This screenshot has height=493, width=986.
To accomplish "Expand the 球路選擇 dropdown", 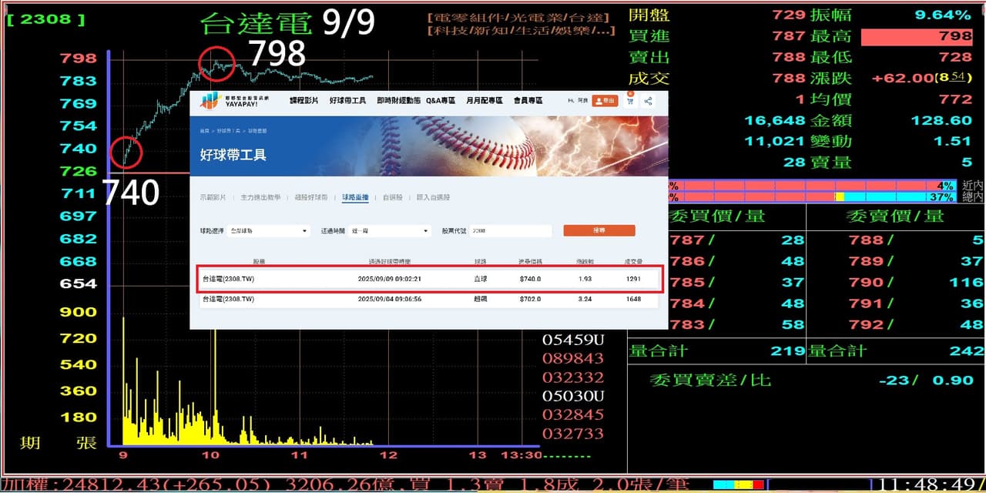I will click(269, 230).
